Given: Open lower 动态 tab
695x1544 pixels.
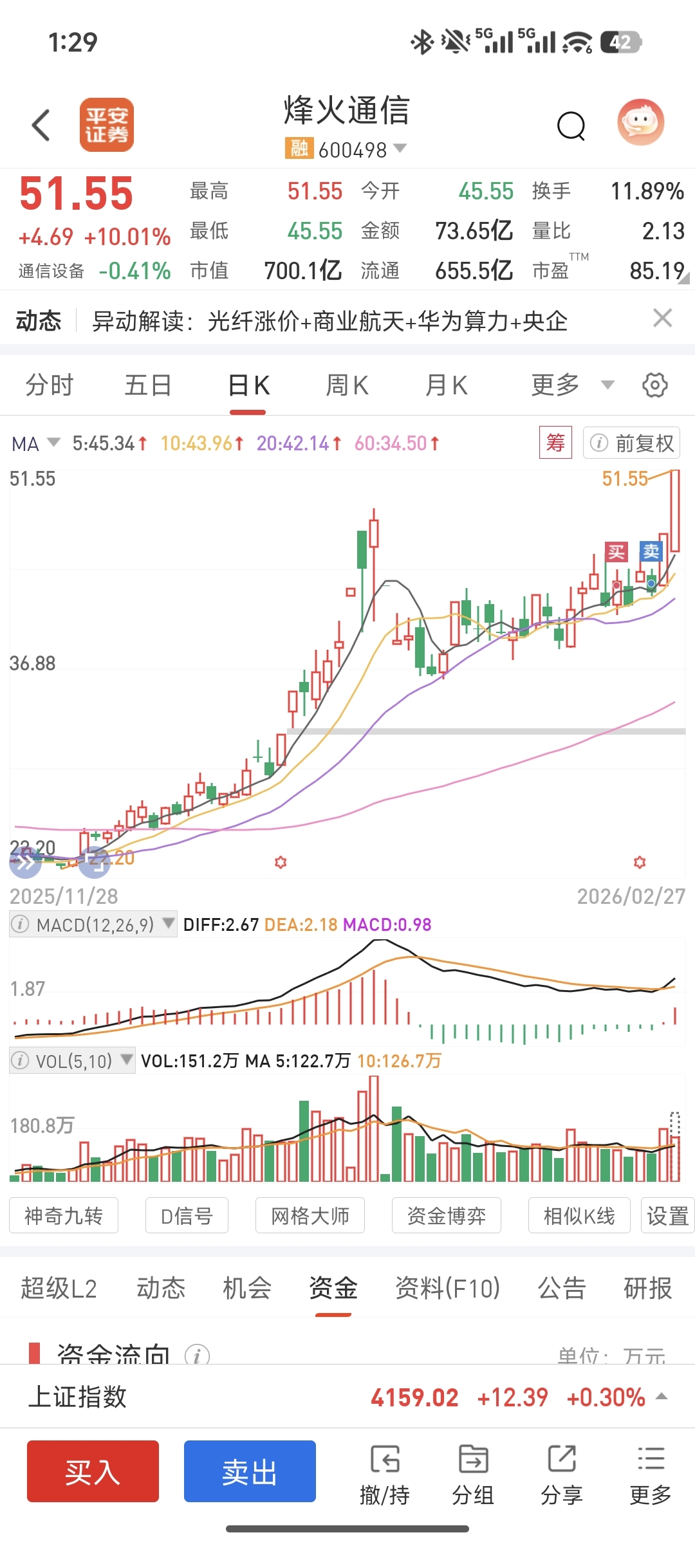Looking at the screenshot, I should click(x=161, y=1289).
